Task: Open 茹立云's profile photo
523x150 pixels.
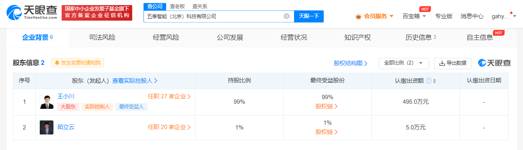Action: click(46, 127)
